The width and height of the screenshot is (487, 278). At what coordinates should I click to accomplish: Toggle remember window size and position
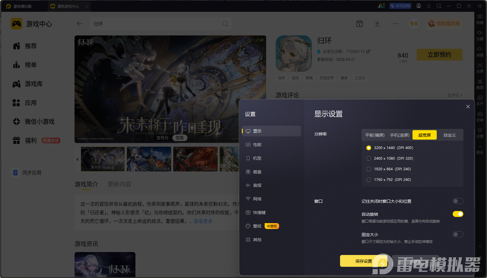point(458,201)
